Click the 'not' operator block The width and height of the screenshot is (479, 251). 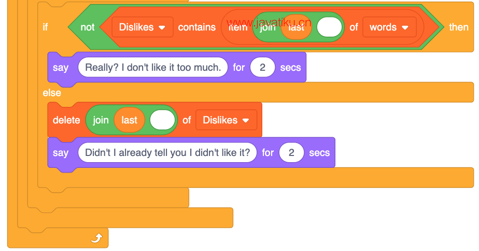88,27
